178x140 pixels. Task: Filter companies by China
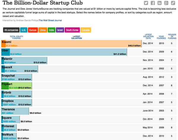pyautogui.click(x=43, y=30)
